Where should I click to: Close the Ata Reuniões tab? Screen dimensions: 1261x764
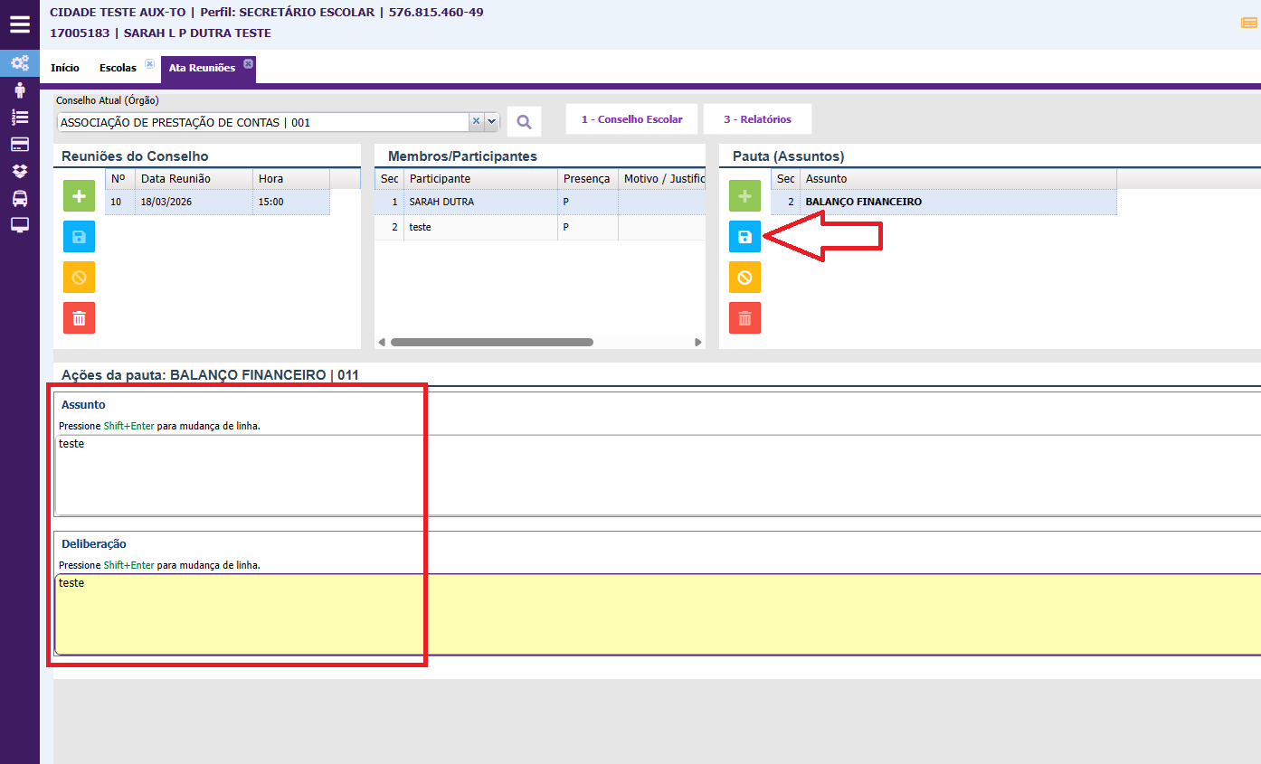click(248, 63)
